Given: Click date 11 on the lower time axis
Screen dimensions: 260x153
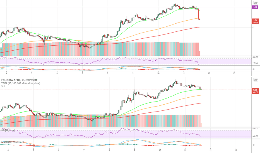Looking at the screenshot, I should [185, 150].
